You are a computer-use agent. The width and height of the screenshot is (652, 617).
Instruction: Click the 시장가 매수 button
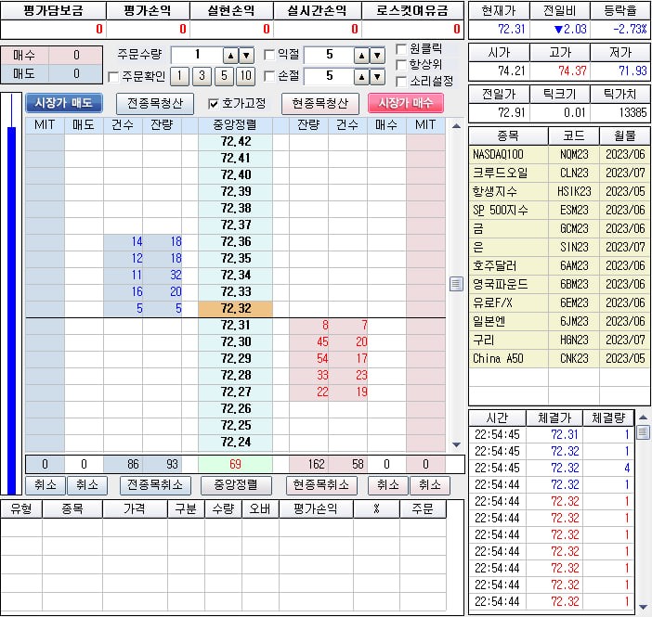pos(406,103)
